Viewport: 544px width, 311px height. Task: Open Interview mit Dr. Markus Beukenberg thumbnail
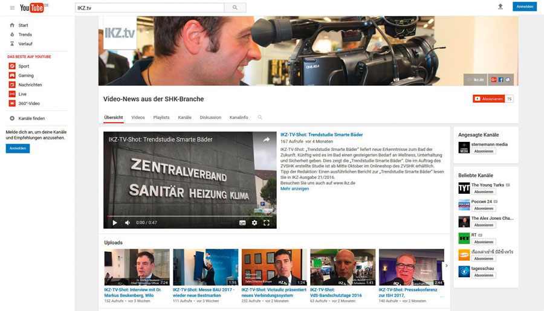coord(137,268)
